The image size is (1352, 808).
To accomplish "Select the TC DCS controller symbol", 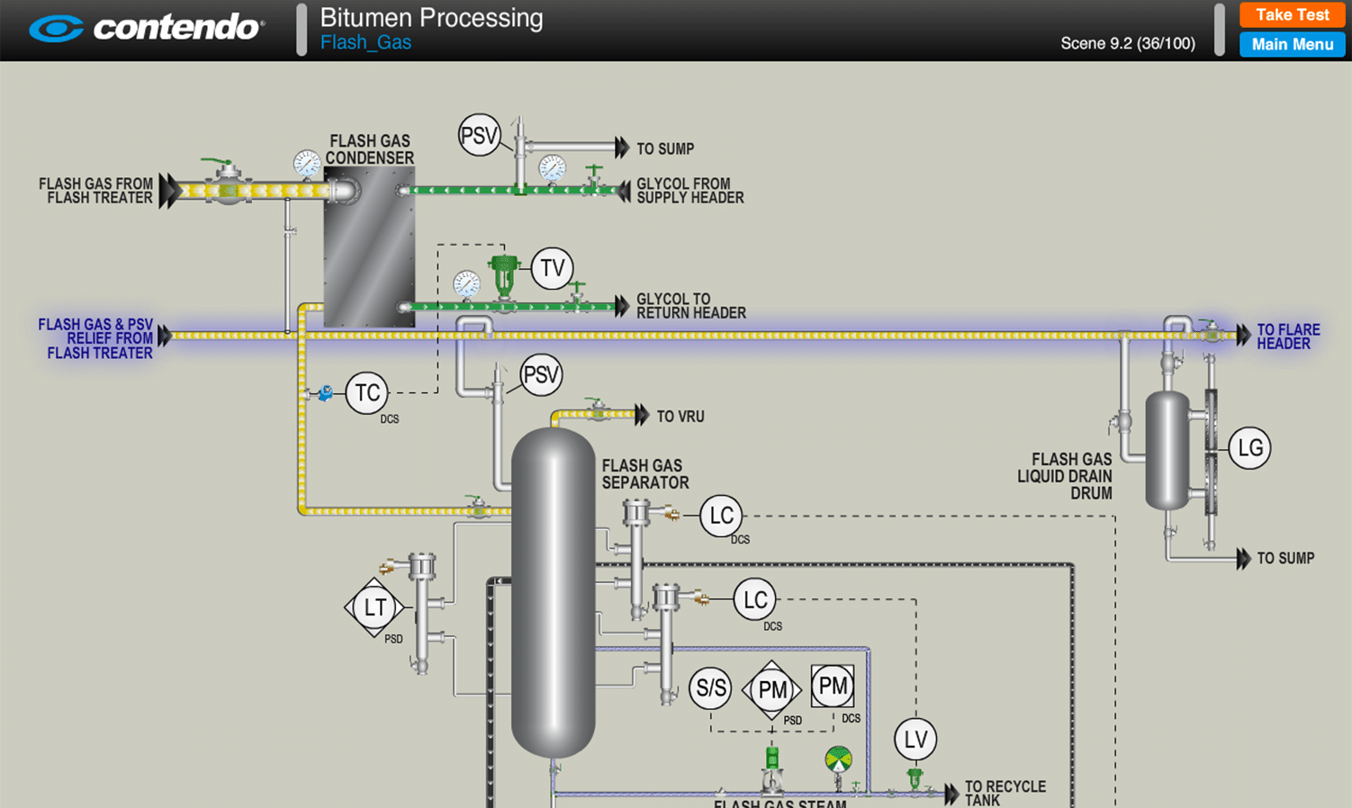I will click(x=366, y=393).
